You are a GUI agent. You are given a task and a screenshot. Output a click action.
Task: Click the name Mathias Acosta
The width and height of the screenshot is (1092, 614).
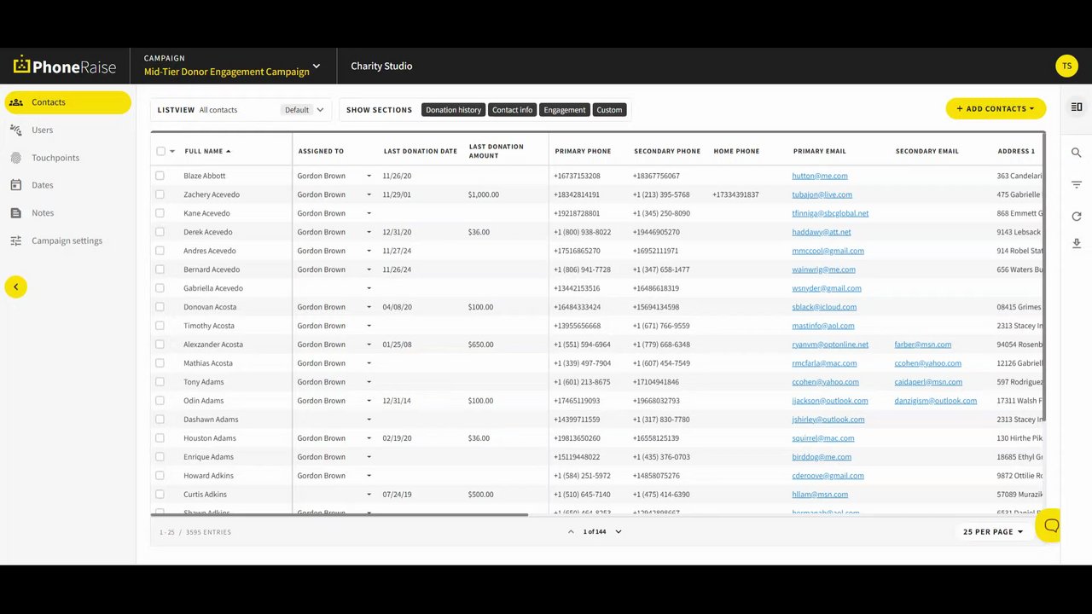point(208,363)
